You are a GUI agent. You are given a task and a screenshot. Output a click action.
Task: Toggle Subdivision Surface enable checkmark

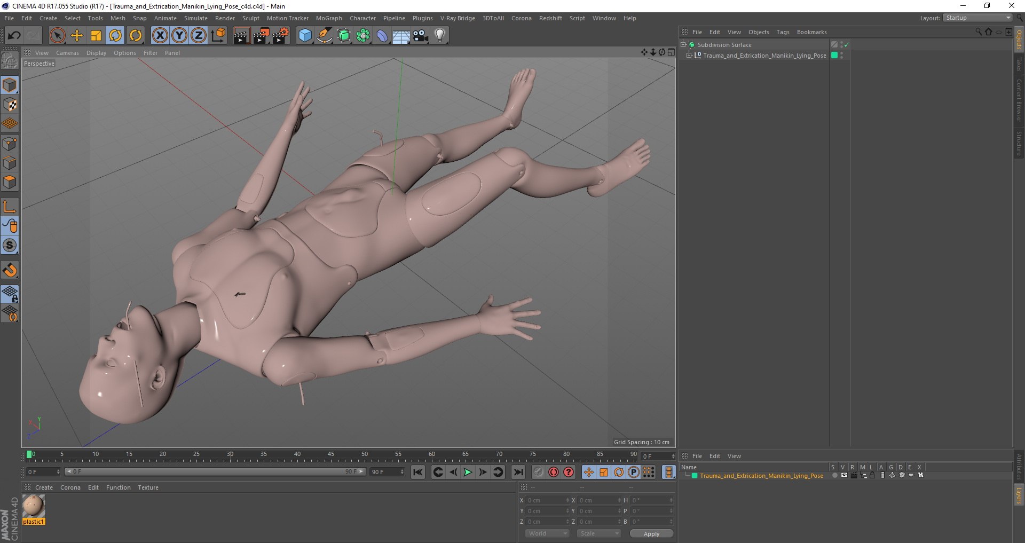[847, 45]
